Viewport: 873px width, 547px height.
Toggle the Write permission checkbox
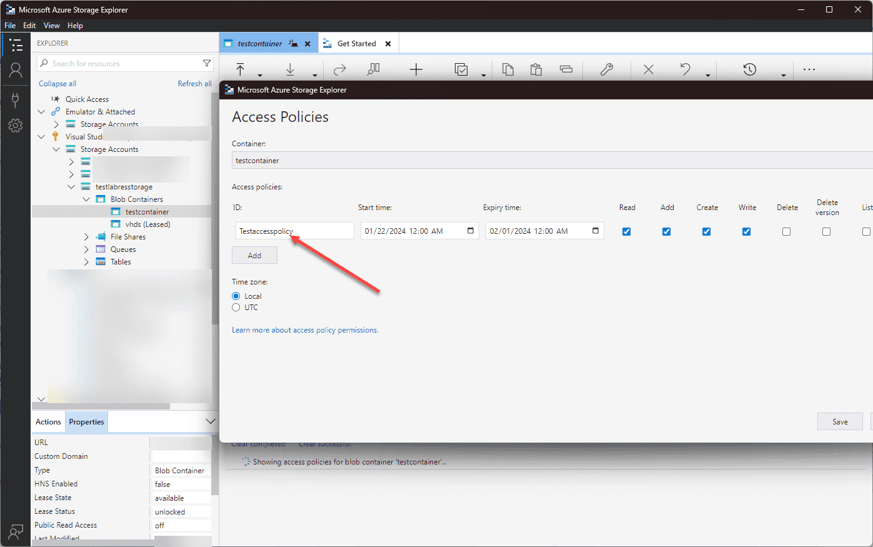pyautogui.click(x=746, y=231)
